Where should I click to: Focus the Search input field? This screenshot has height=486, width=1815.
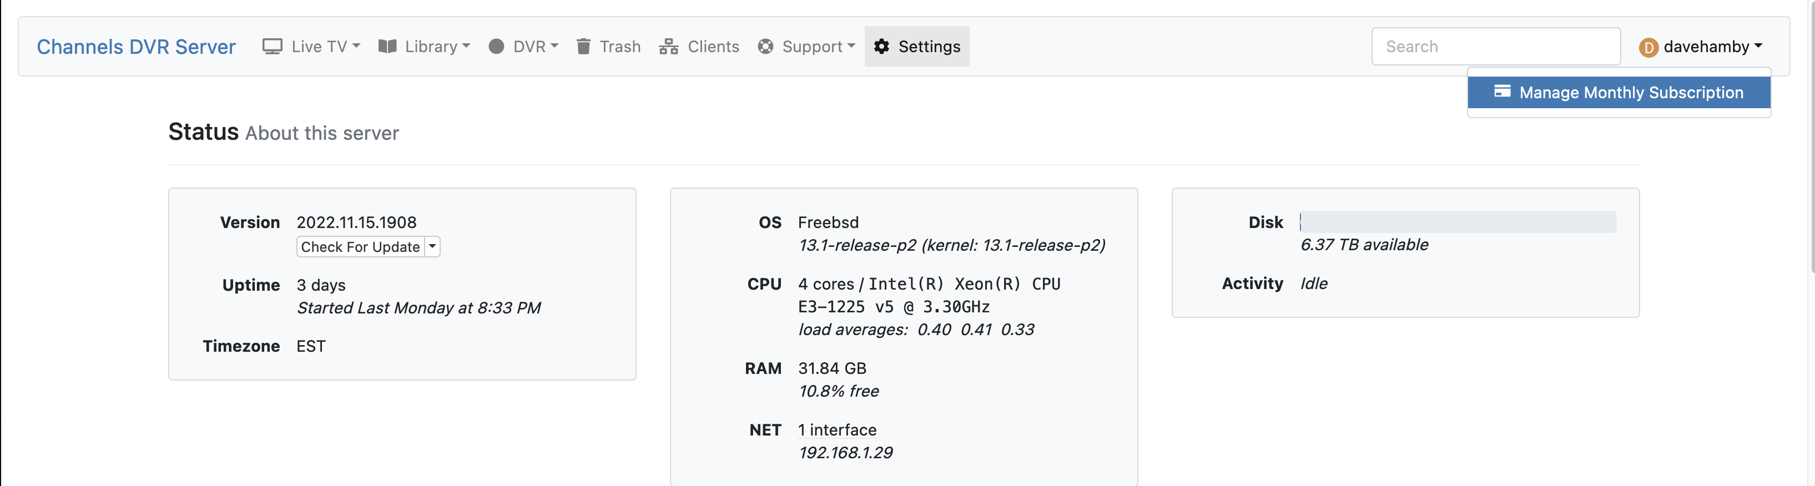pyautogui.click(x=1495, y=47)
